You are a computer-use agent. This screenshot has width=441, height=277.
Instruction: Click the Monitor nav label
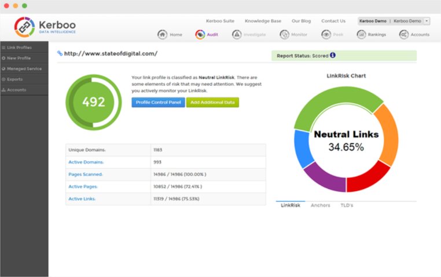(x=299, y=35)
